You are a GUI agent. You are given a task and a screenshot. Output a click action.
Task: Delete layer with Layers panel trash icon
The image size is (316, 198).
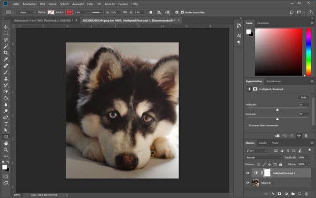click(307, 194)
